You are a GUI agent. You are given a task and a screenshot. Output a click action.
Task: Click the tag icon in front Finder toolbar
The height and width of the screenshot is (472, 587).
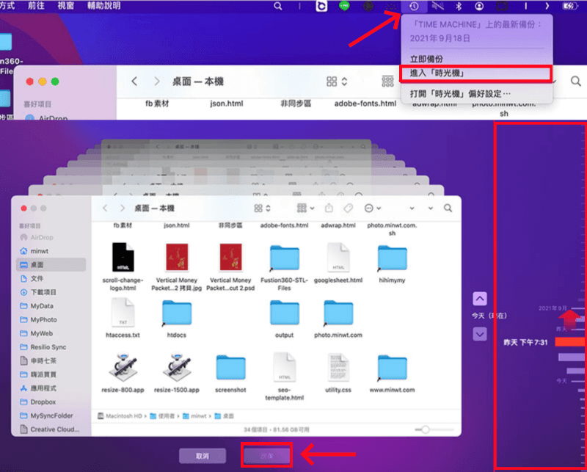pos(348,208)
